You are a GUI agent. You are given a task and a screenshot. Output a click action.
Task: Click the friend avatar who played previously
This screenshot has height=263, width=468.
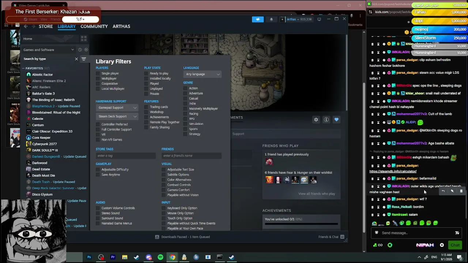click(x=269, y=161)
